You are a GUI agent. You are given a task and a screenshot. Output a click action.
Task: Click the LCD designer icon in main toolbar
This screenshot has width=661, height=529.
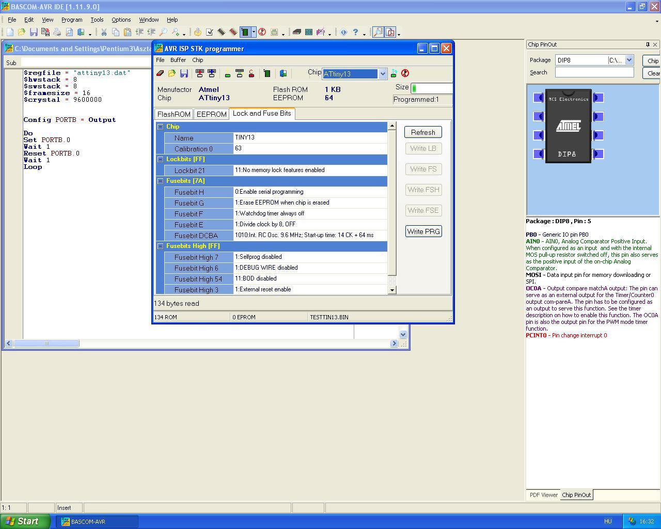[x=308, y=32]
